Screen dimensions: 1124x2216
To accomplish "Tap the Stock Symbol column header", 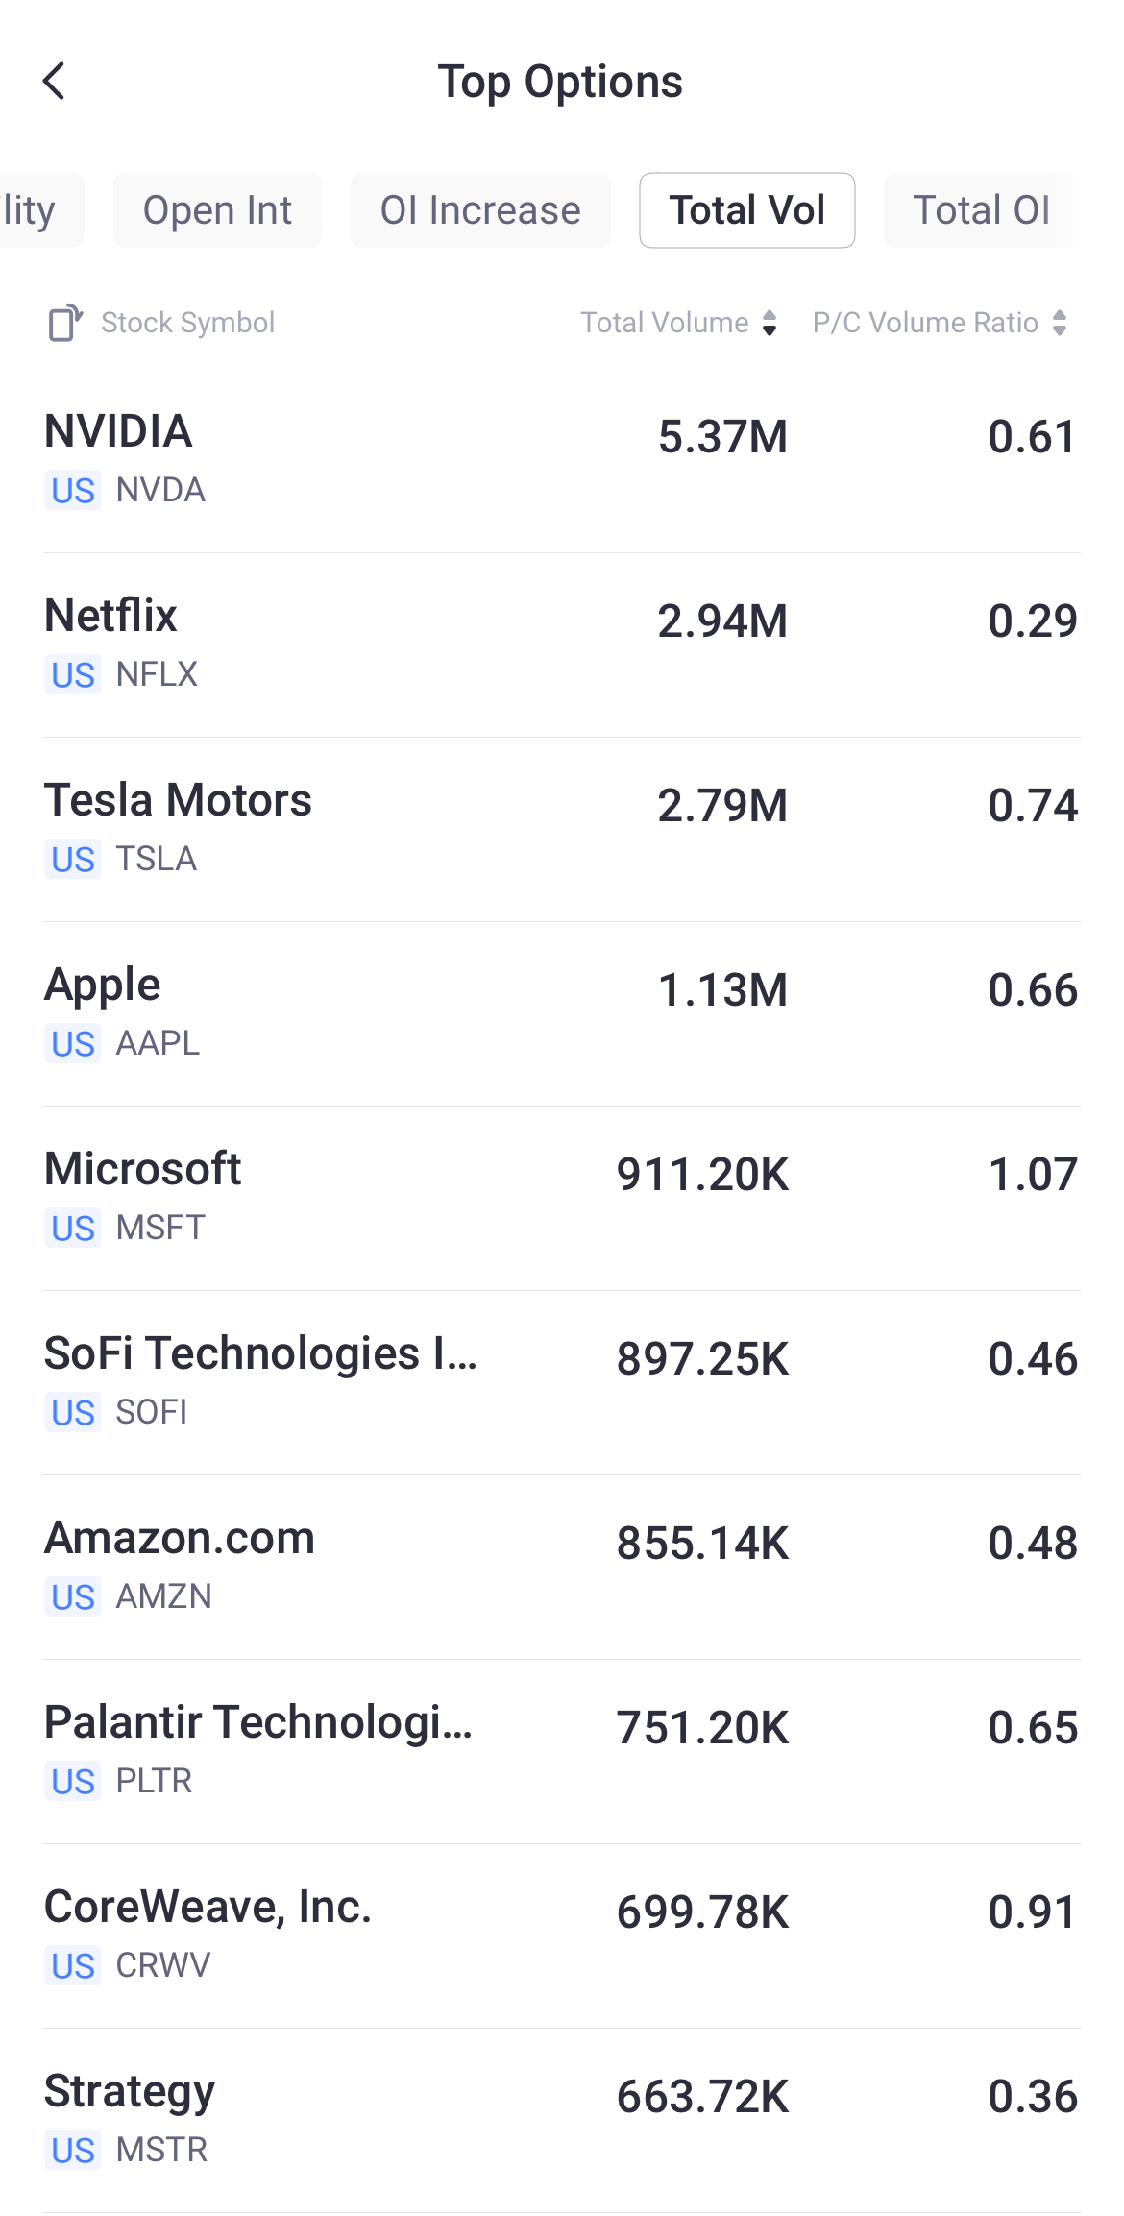I will (188, 323).
